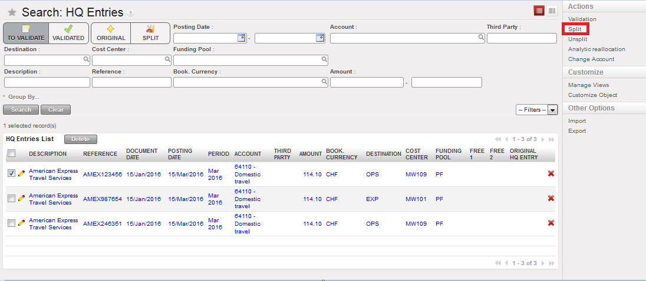The width and height of the screenshot is (646, 281).
Task: Click the favorite star icon beside the title
Action: (x=12, y=12)
